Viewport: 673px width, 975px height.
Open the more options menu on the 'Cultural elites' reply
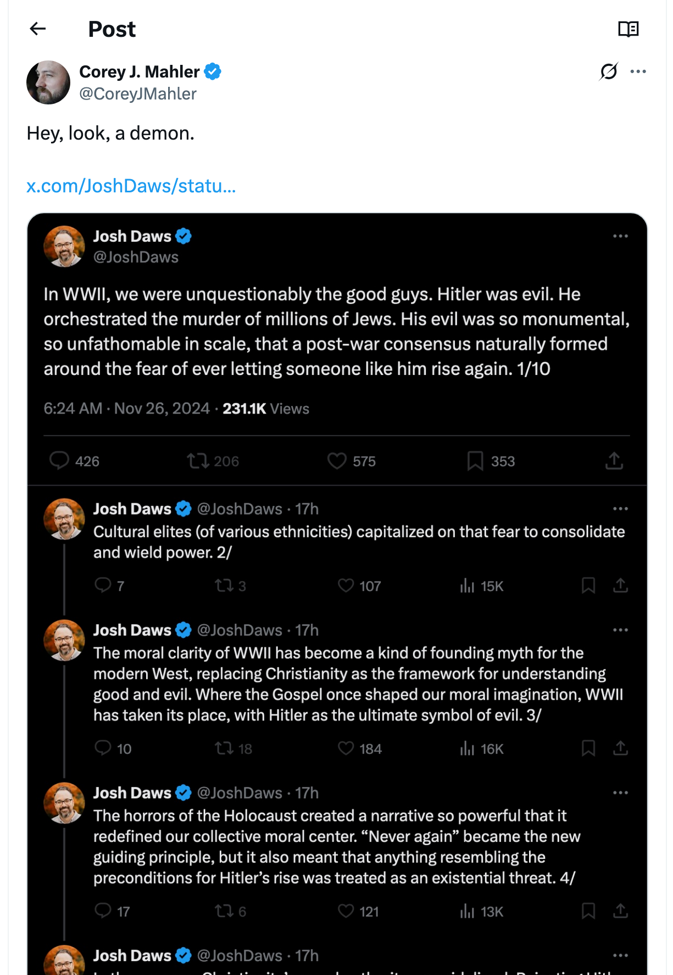click(x=620, y=509)
